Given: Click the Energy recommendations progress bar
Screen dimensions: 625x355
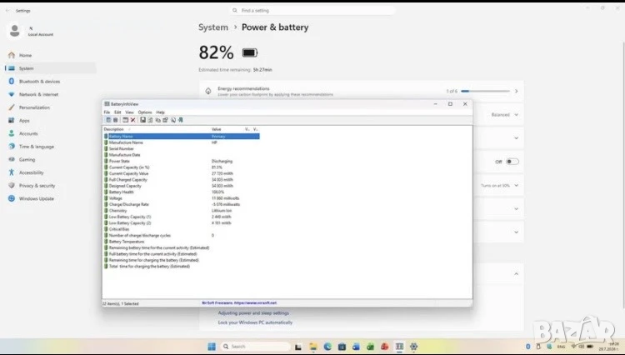Looking at the screenshot, I should (485, 91).
